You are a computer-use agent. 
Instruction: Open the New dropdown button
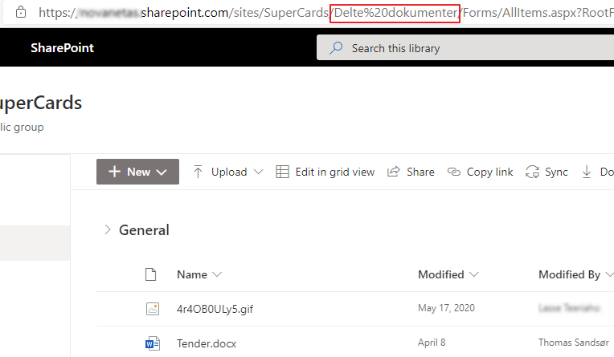[137, 172]
